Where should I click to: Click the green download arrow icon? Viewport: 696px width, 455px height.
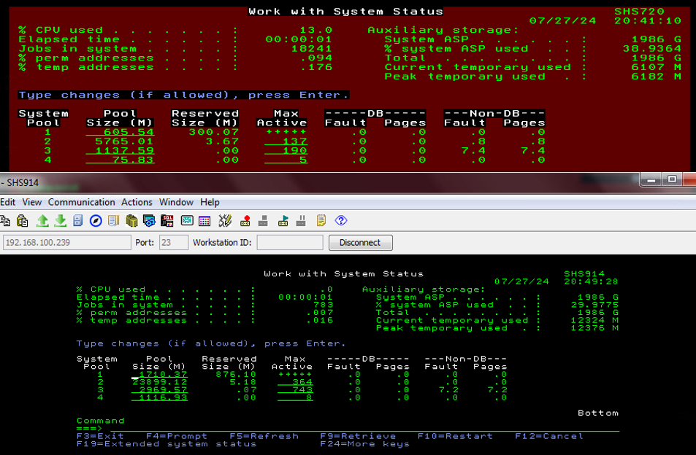(61, 220)
